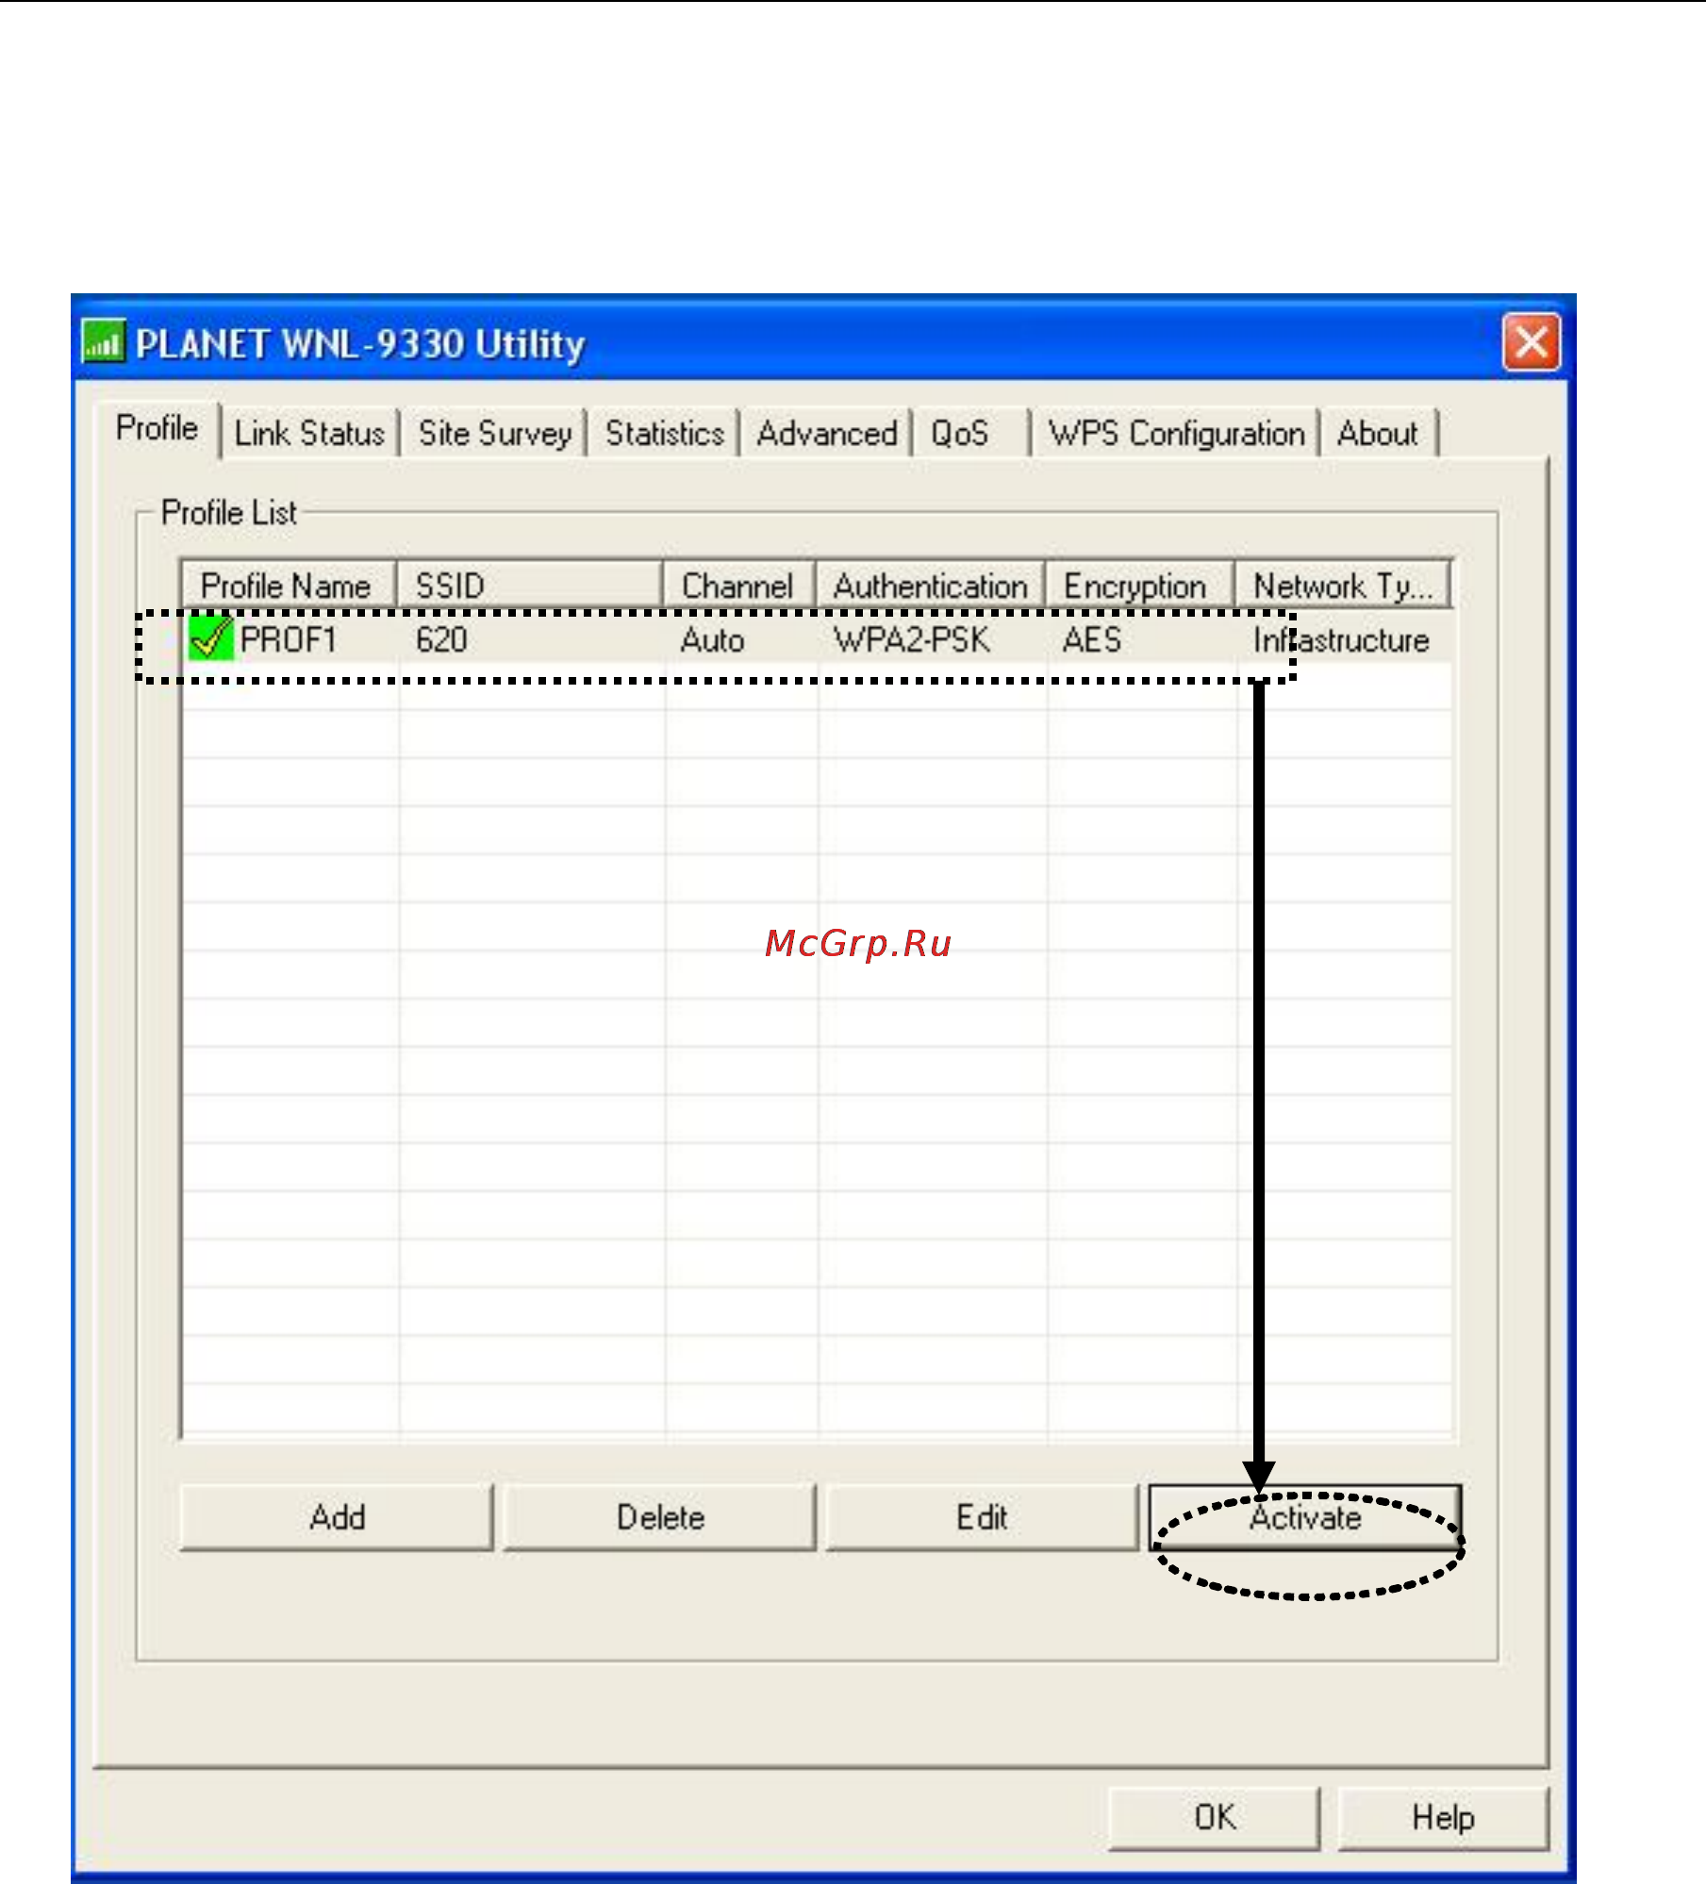Viewport: 1706px width, 1884px height.
Task: Confirm with the OK button
Action: click(x=1215, y=1817)
